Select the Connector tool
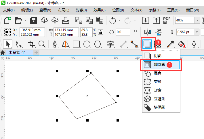Viewport: 204px width, 139px height. pyautogui.click(x=134, y=44)
